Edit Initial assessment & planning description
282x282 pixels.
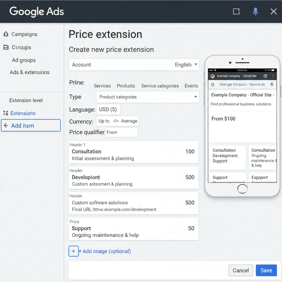point(103,158)
